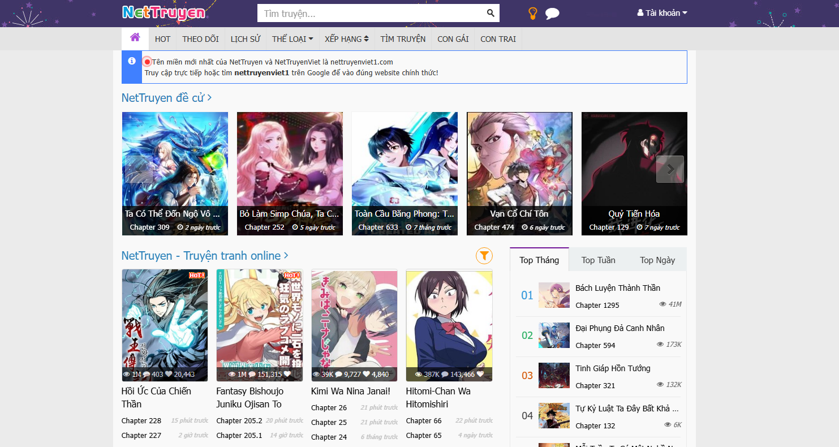Open the THỂ LOẠI genre dropdown
Image resolution: width=839 pixels, height=447 pixels.
coord(292,39)
